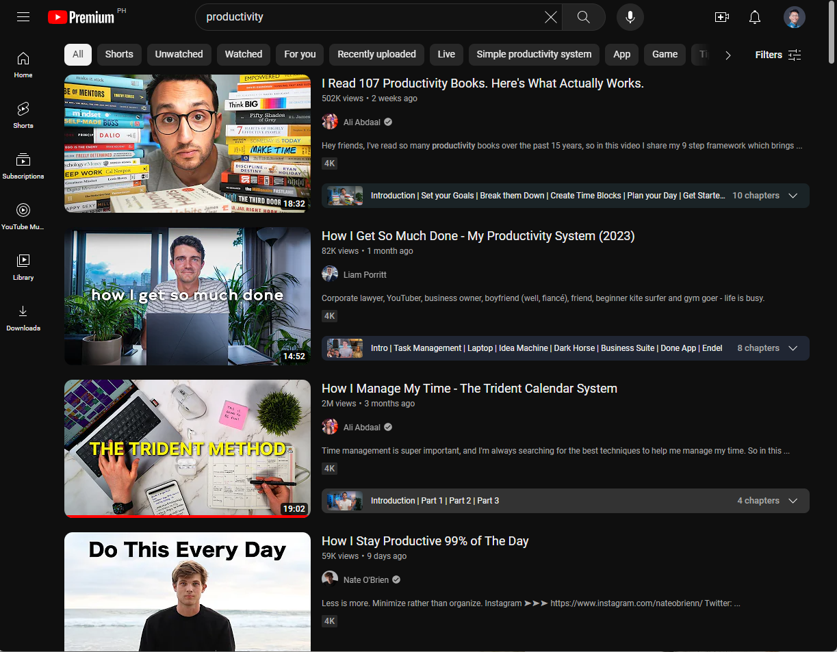Open title 'I Read 107 Productivity Books'
The height and width of the screenshot is (652, 837).
pyautogui.click(x=482, y=83)
